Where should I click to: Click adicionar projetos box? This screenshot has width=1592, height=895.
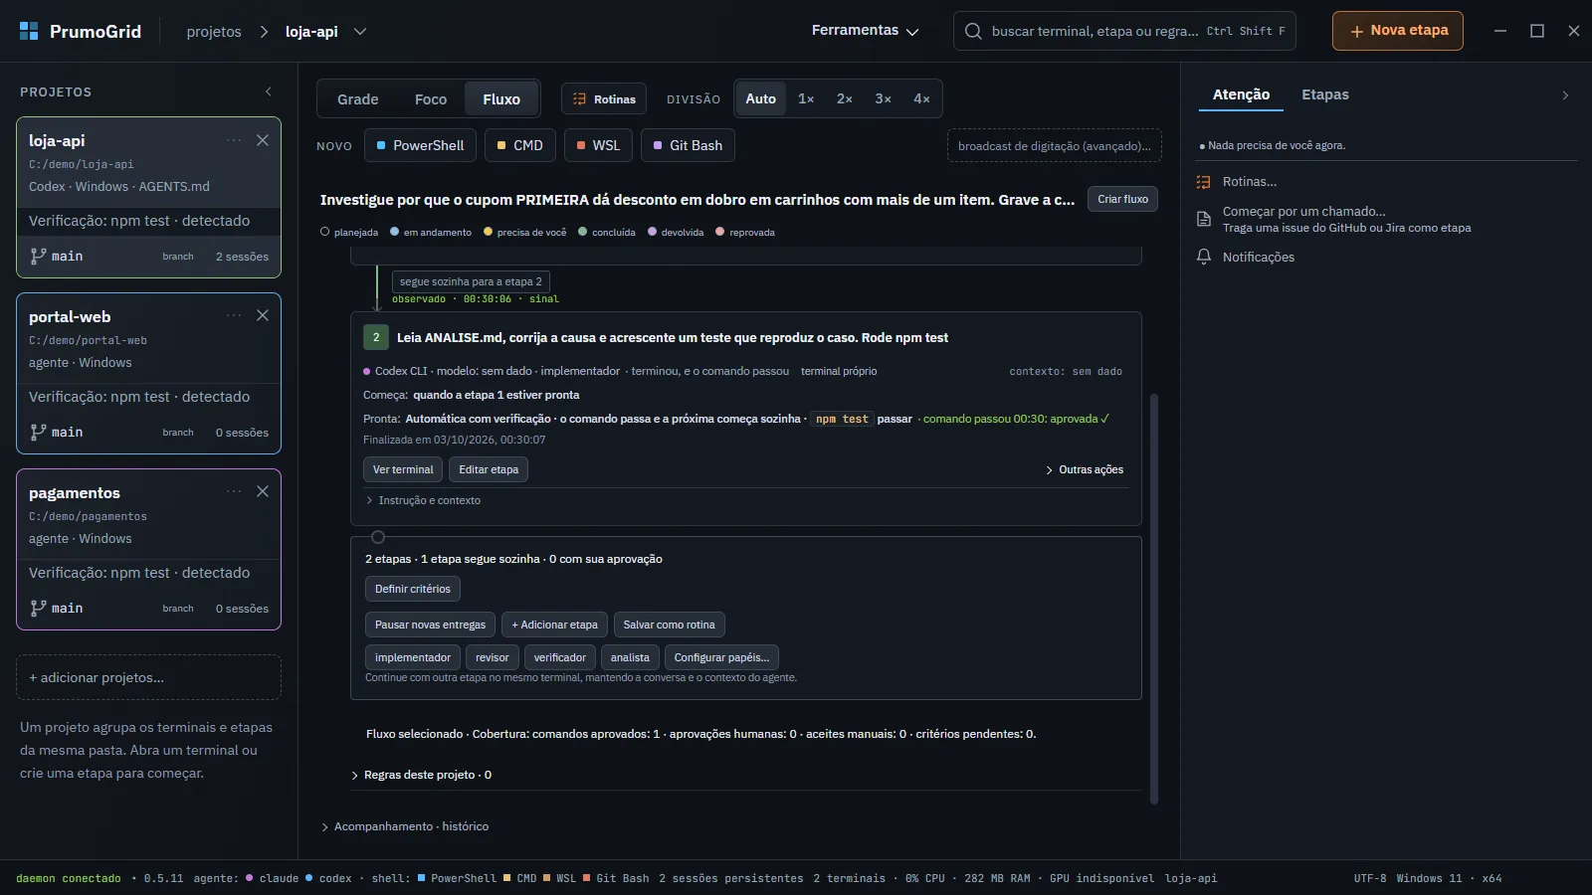tap(148, 677)
